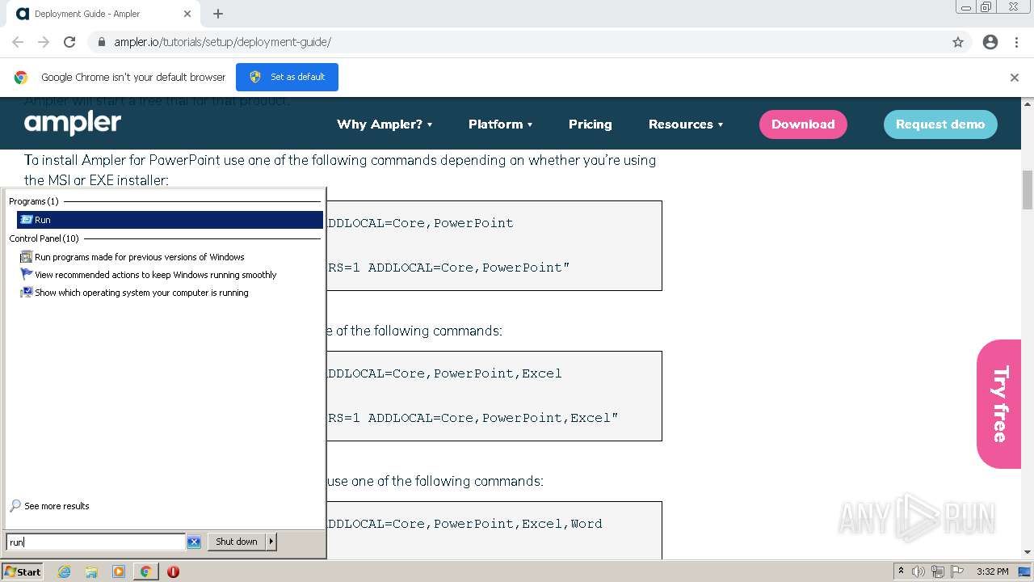The image size is (1034, 582).
Task: Launch the Run program result
Action: 170,220
